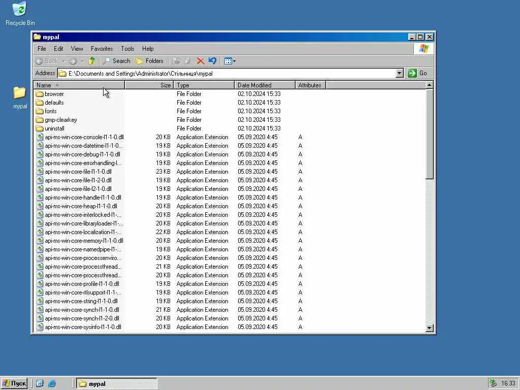Expand the Address bar dropdown

coord(400,73)
